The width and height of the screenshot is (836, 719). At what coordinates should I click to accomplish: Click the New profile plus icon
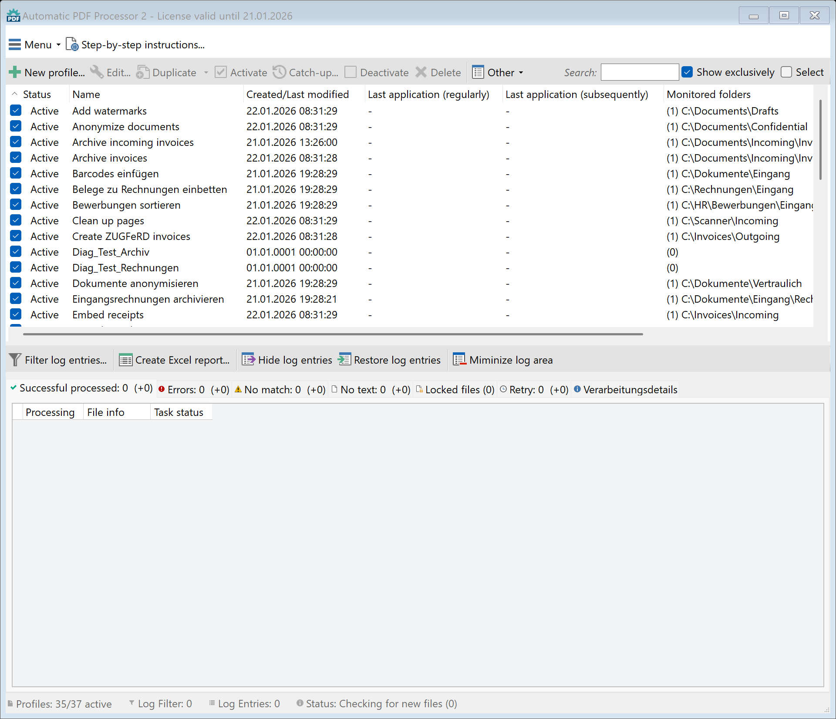[x=15, y=72]
